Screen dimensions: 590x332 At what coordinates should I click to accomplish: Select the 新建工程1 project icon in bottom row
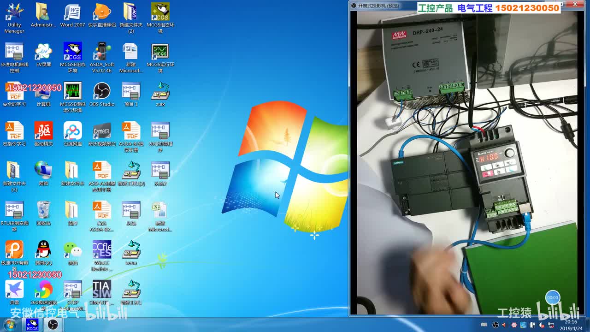coord(131,293)
